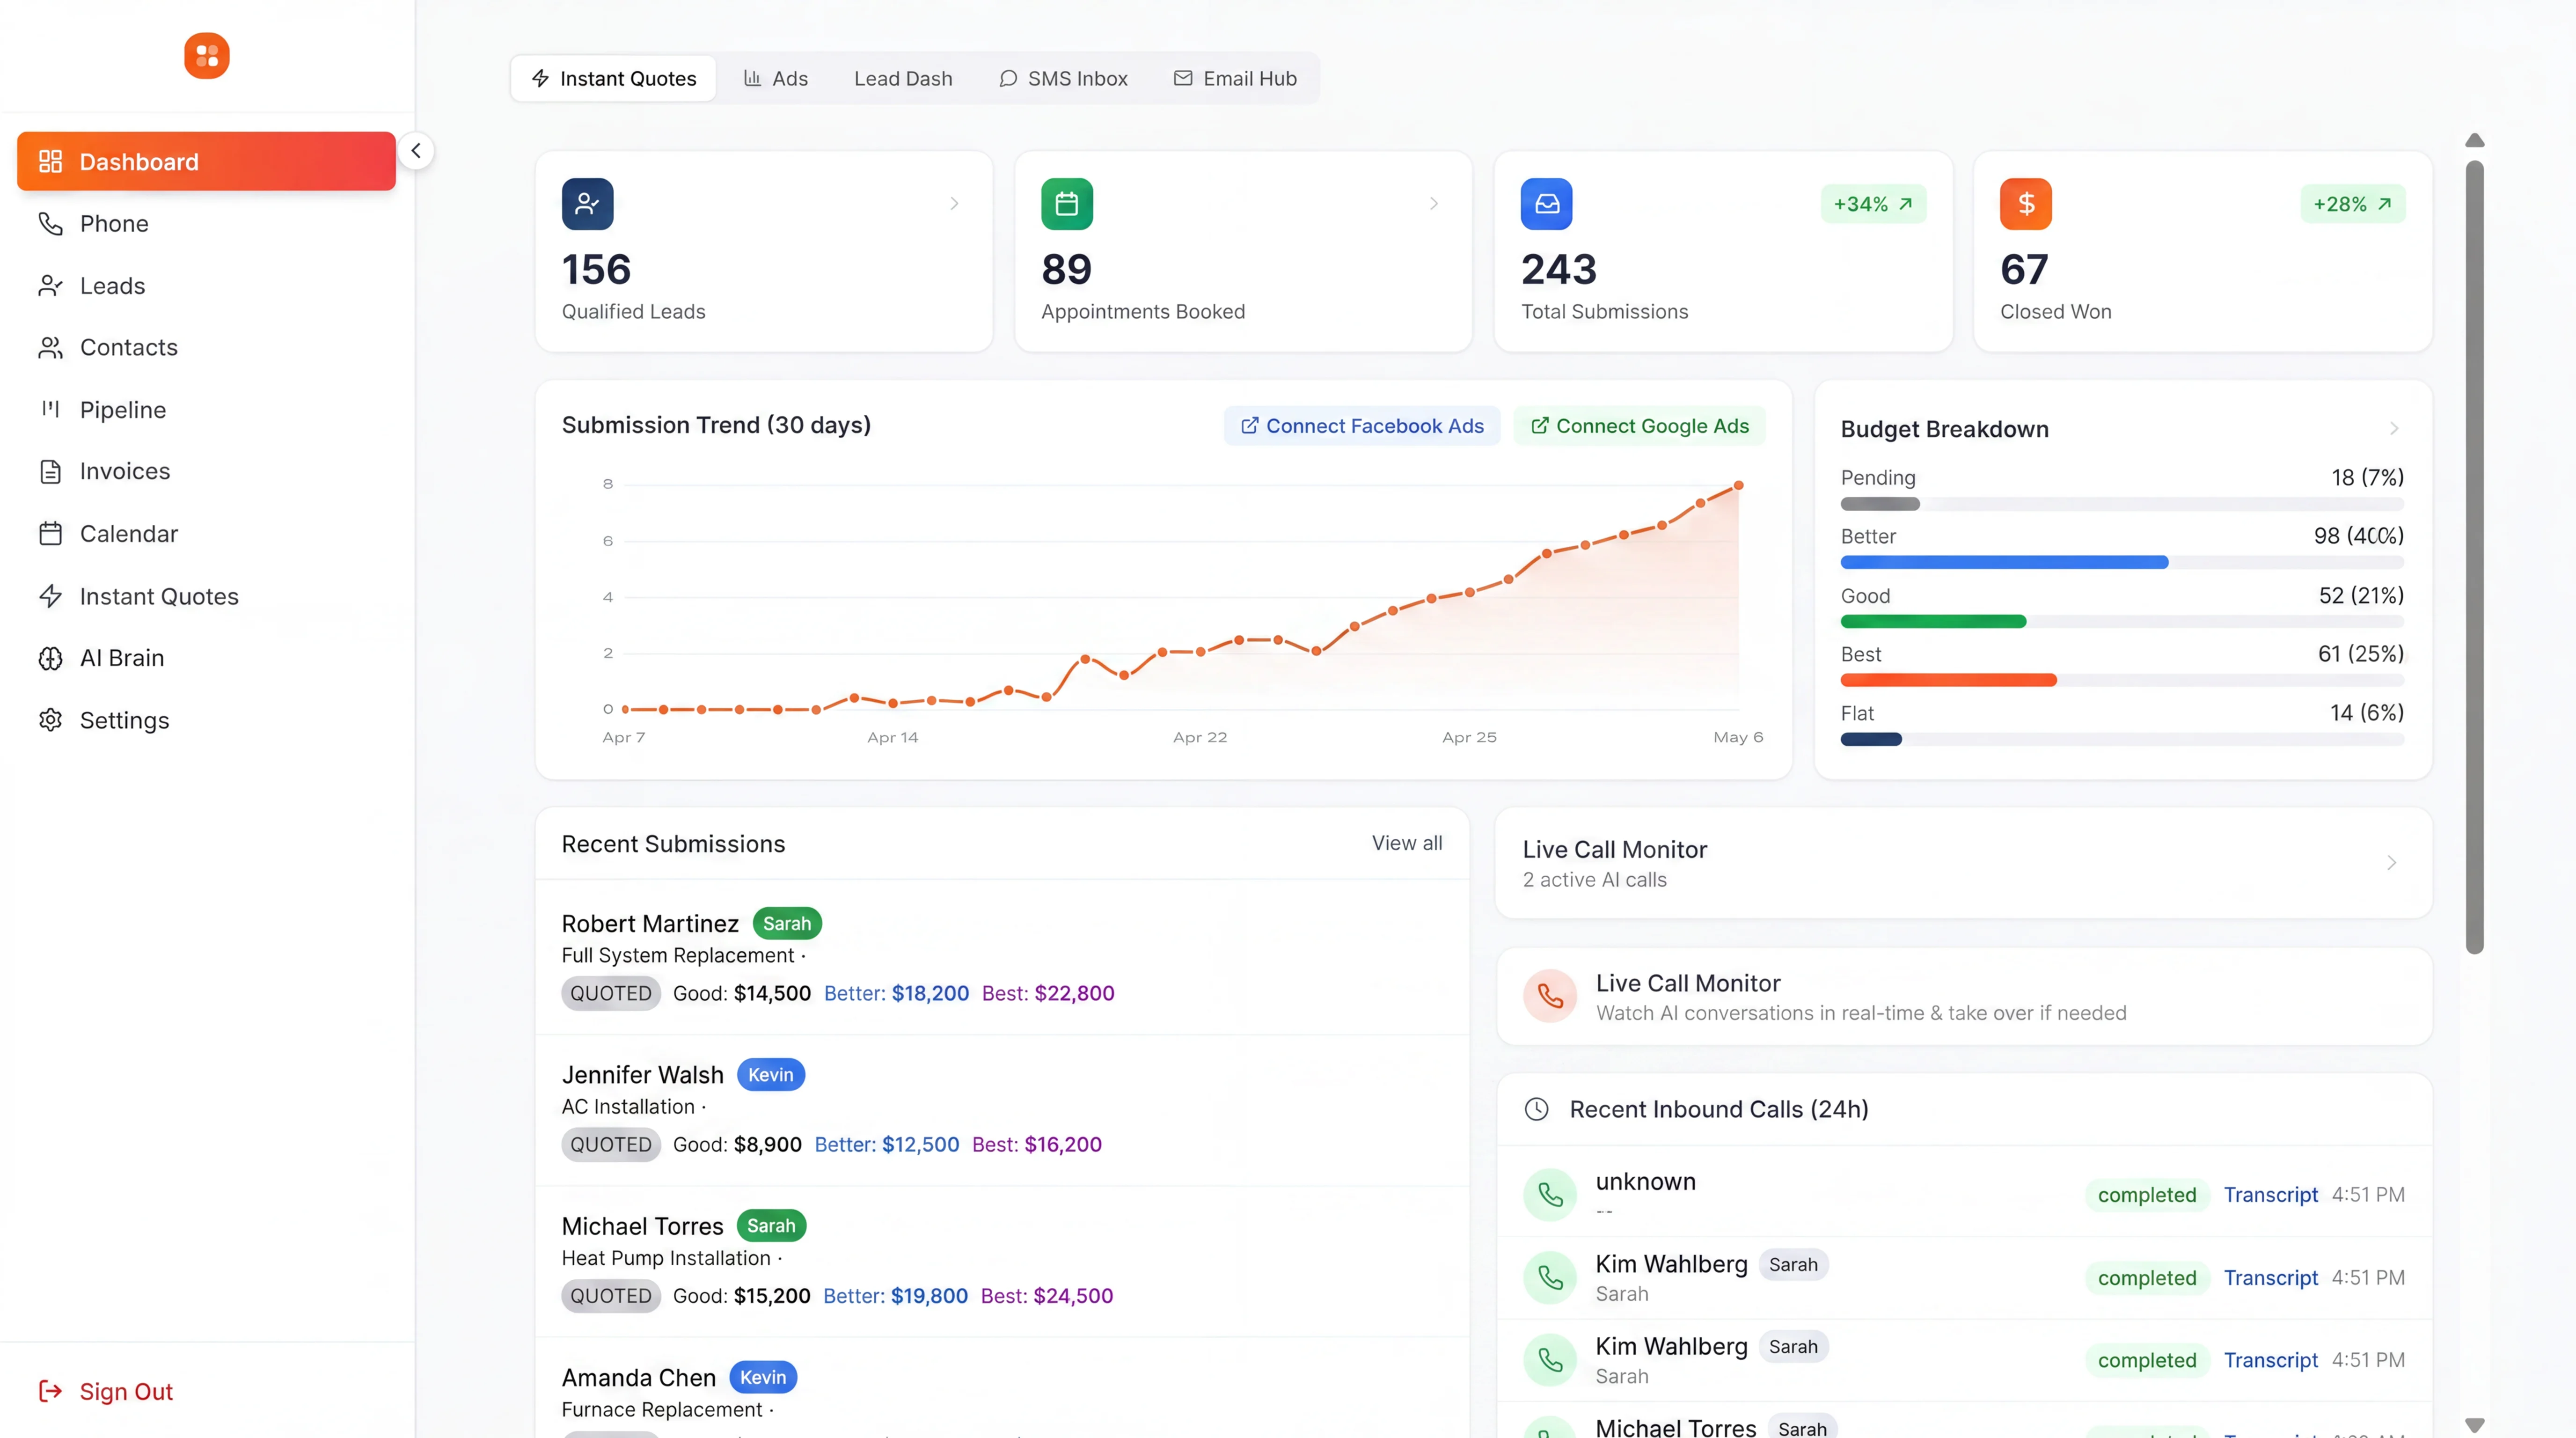Click the Appointments Booked calendar icon
Screen dimensions: 2576x1438
tap(1067, 204)
